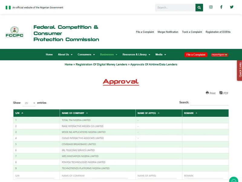Click the Name of Company filter field
This screenshot has height=182, width=242.
pyautogui.click(x=95, y=176)
